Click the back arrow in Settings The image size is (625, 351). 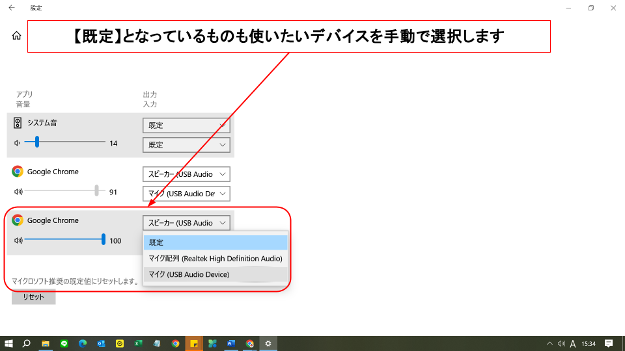(x=11, y=8)
